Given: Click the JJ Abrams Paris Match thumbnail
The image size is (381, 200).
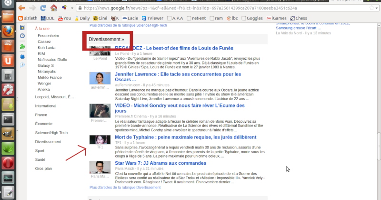Looking at the screenshot, I should 100,167.
